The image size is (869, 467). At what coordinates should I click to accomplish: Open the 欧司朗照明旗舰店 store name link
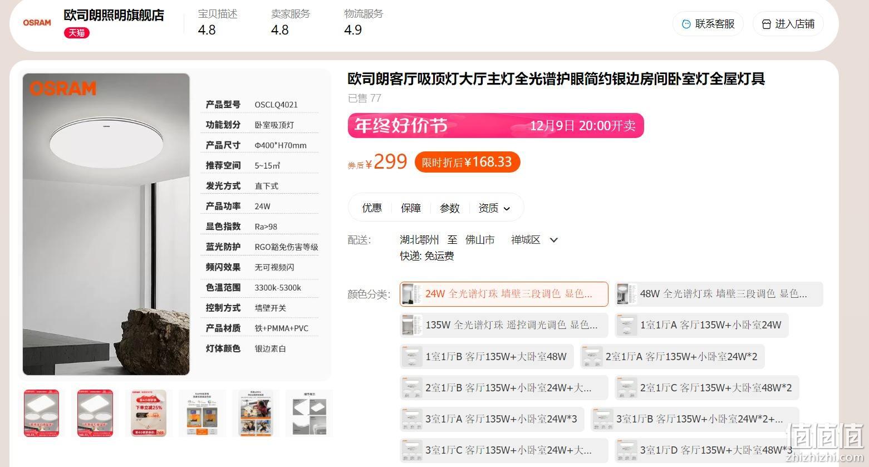(x=114, y=15)
